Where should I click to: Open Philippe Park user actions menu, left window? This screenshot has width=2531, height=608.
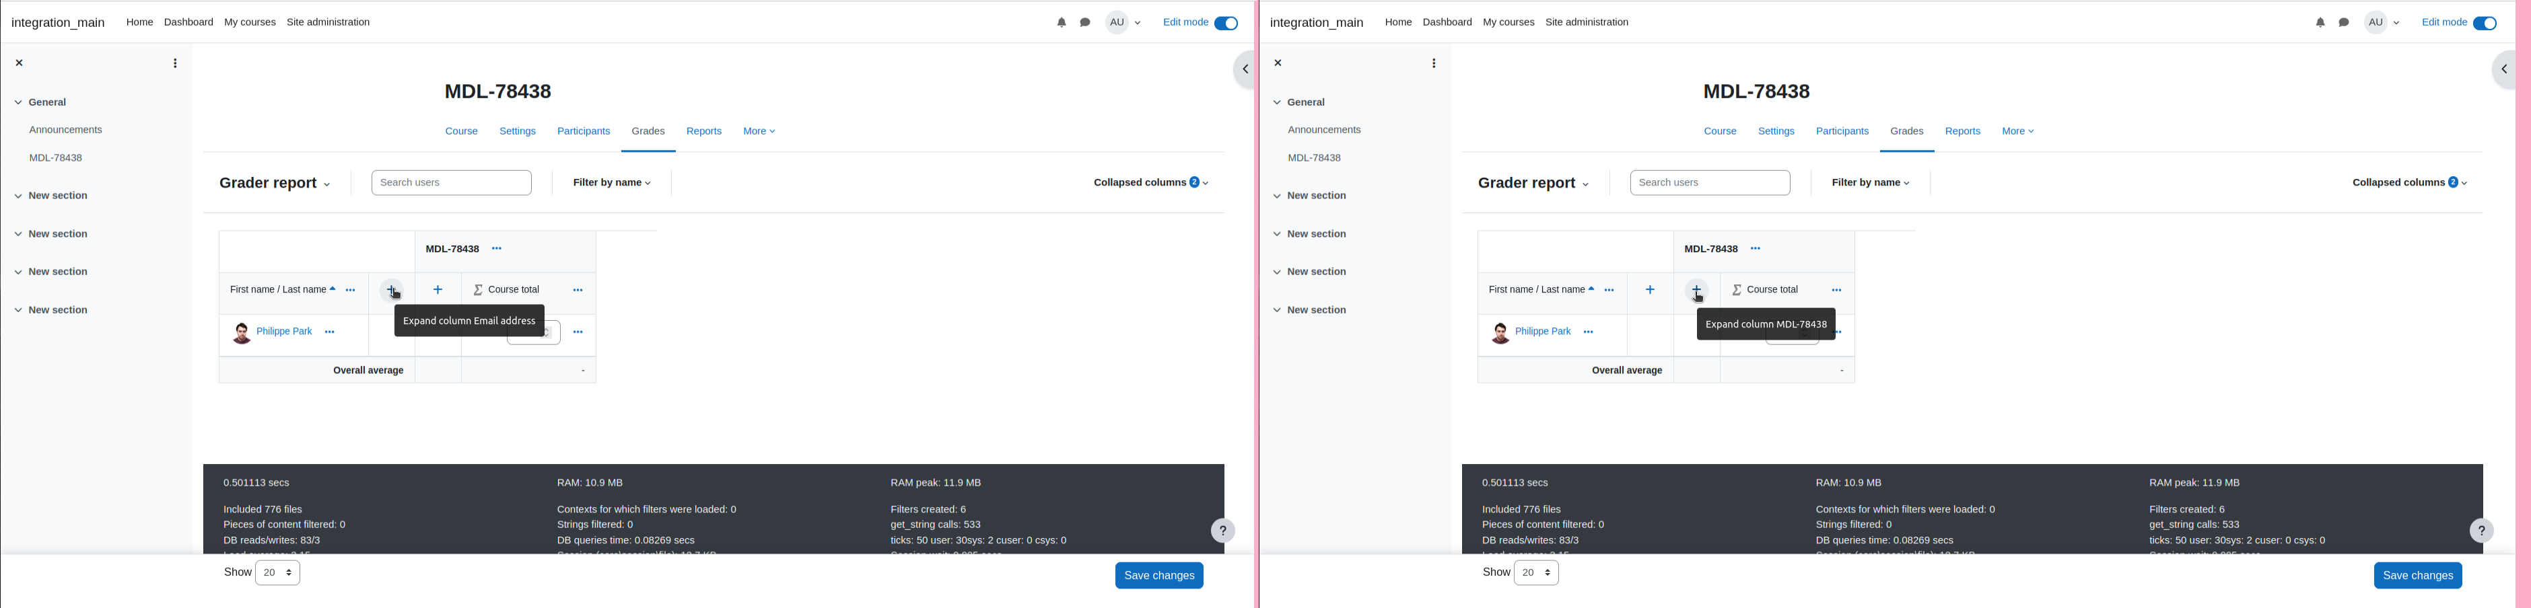click(x=330, y=332)
